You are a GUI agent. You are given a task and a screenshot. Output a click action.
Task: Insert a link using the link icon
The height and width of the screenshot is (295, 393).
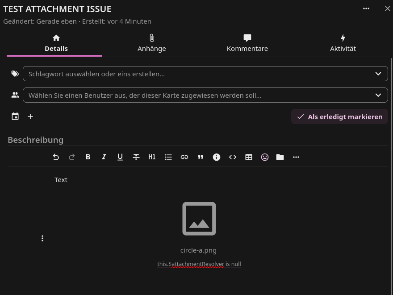pyautogui.click(x=184, y=157)
